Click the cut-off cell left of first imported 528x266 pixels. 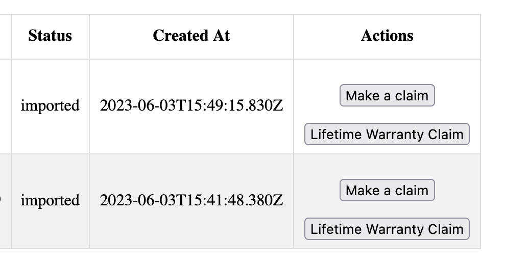5,106
